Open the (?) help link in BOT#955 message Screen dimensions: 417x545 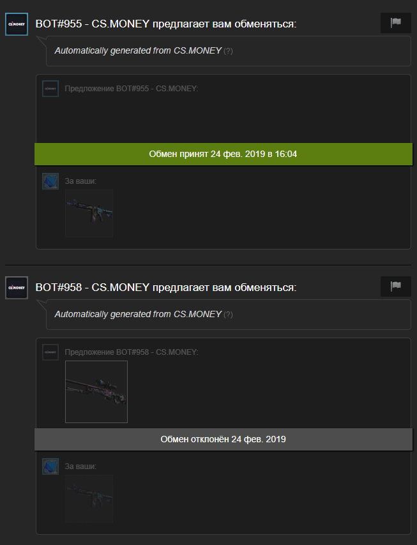(x=228, y=51)
